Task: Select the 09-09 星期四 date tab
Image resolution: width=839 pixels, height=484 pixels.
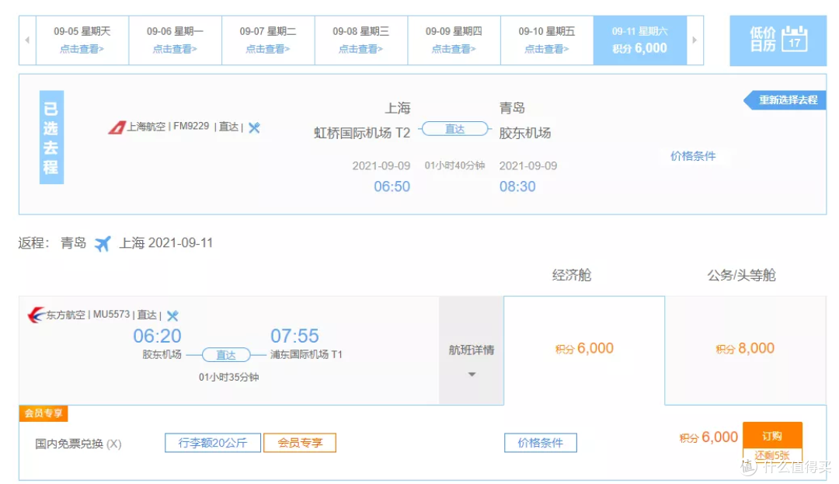Action: point(454,40)
